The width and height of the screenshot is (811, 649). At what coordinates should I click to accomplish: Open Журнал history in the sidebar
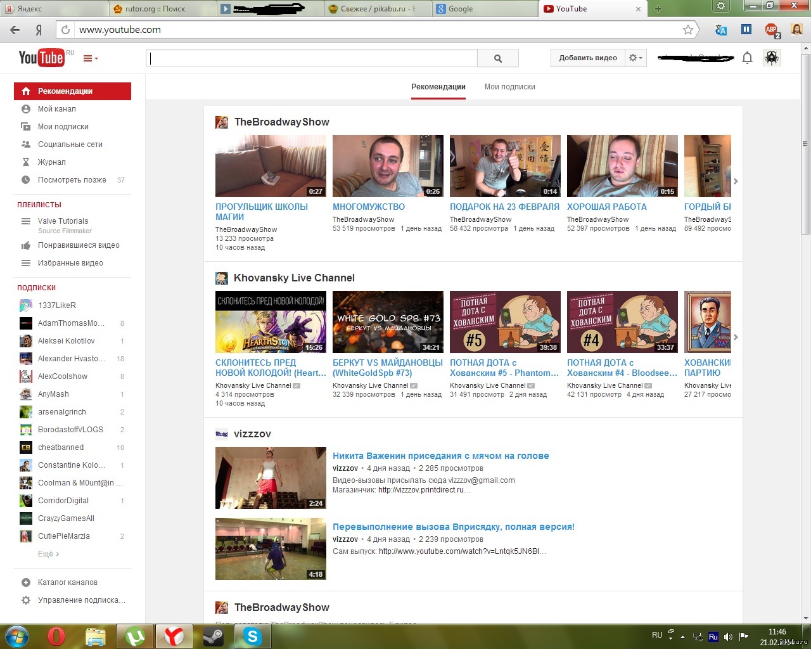(51, 162)
